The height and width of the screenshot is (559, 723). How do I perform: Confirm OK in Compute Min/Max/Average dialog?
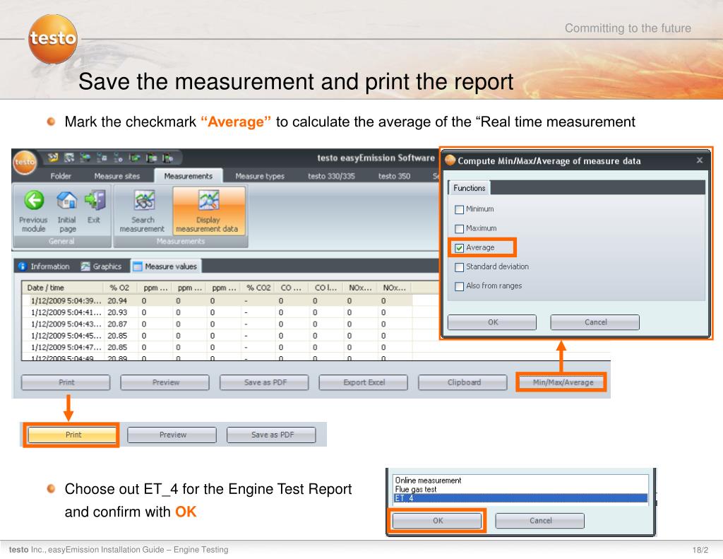pyautogui.click(x=492, y=322)
